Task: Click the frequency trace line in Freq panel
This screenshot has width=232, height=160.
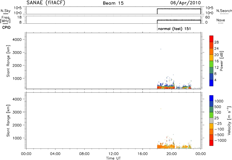Action: (179, 20)
